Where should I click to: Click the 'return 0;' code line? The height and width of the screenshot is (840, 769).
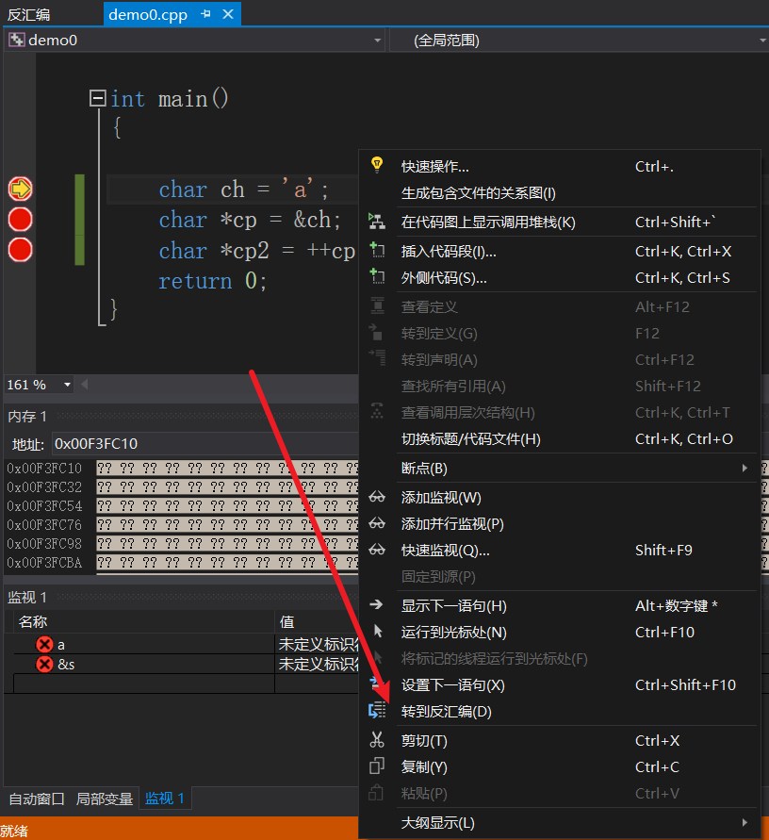[x=212, y=281]
